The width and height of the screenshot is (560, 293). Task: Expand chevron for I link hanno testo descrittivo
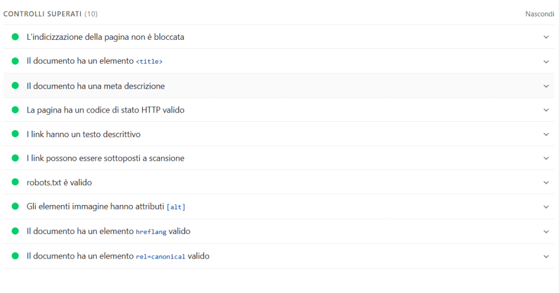pyautogui.click(x=546, y=134)
